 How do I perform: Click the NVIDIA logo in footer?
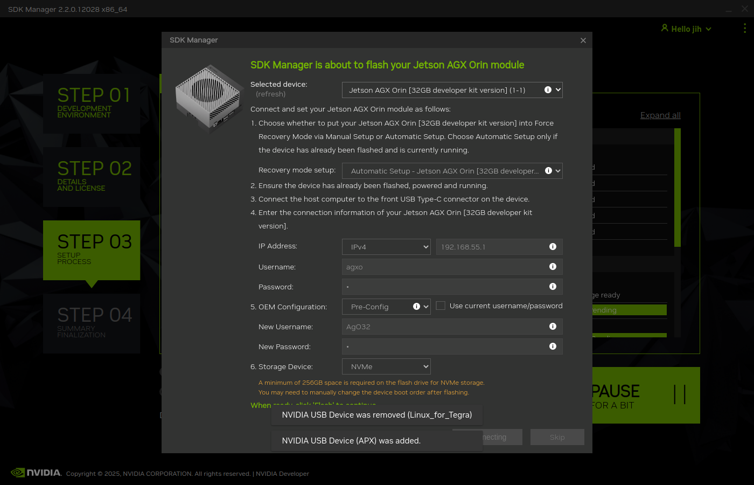[36, 473]
